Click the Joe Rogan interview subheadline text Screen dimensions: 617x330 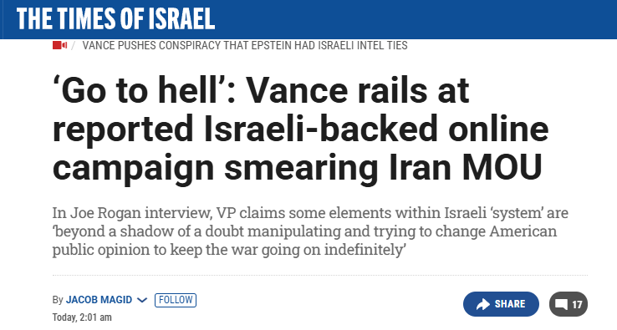pos(310,231)
